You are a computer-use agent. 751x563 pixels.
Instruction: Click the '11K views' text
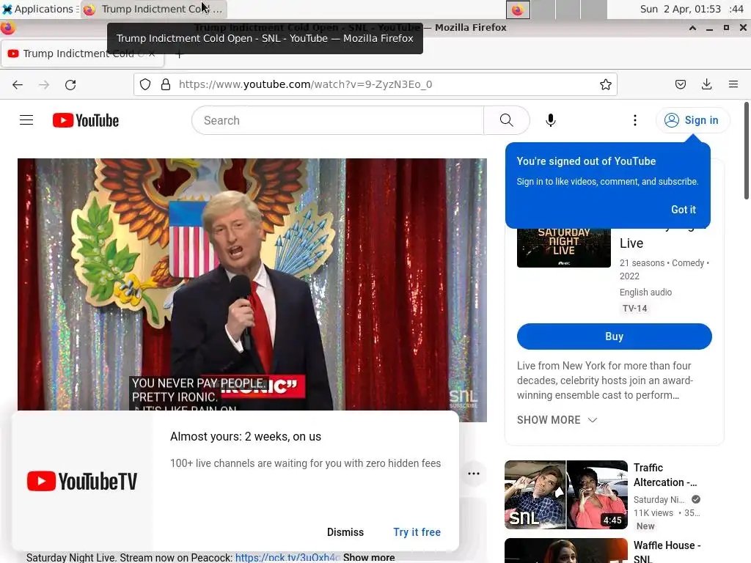pyautogui.click(x=653, y=512)
